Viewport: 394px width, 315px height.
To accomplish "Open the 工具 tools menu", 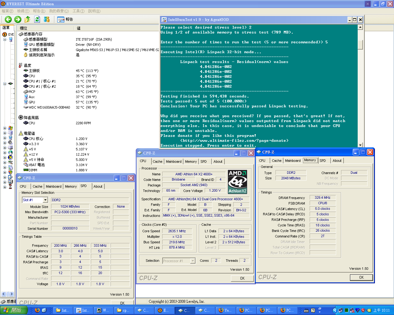I will [78, 11].
